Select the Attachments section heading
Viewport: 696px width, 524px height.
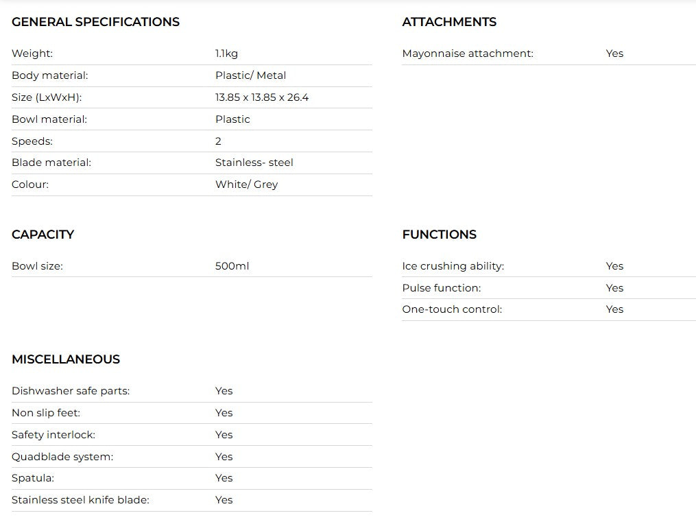tap(449, 22)
